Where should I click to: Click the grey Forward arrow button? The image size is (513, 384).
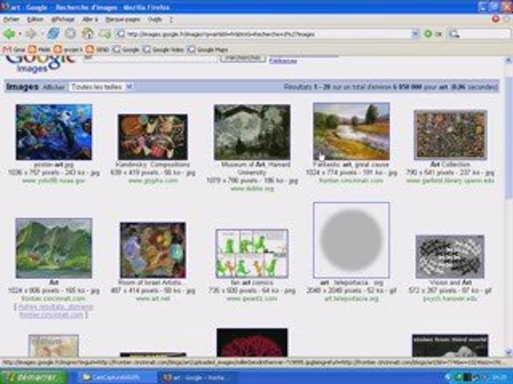tap(31, 34)
